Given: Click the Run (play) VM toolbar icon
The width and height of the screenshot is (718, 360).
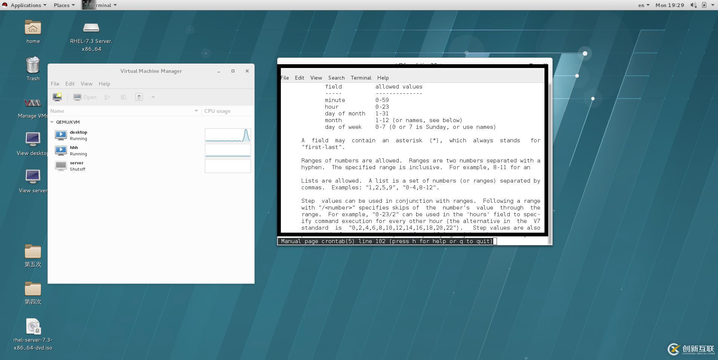Looking at the screenshot, I should coord(107,97).
